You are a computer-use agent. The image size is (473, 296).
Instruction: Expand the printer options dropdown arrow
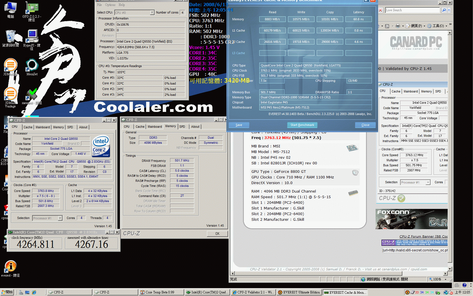click(403, 26)
